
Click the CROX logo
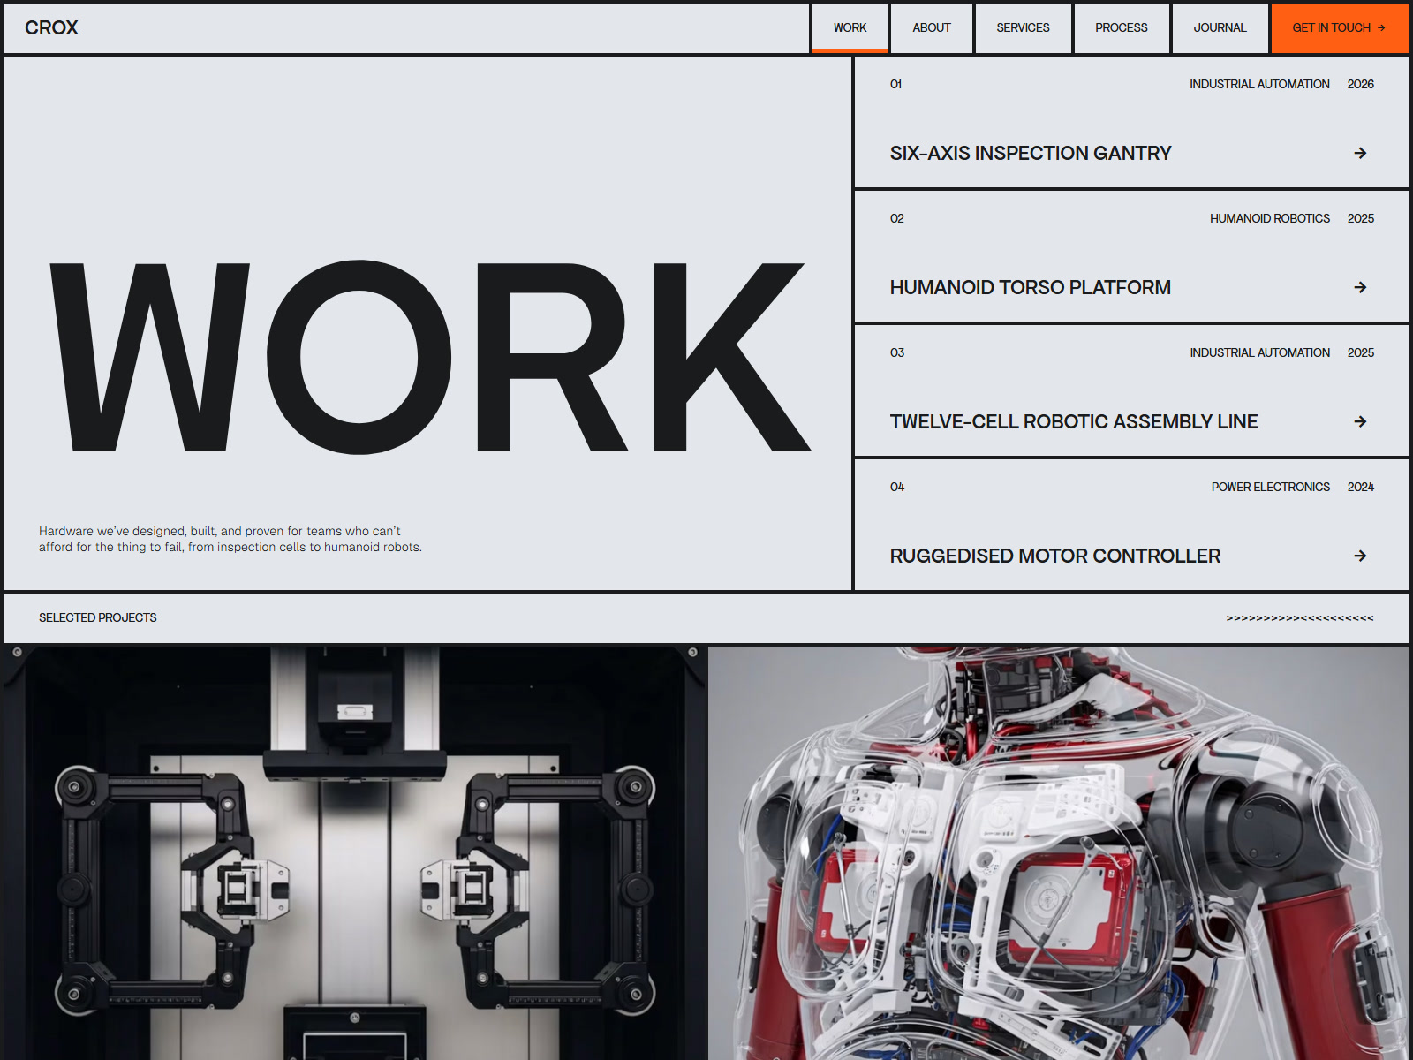(51, 27)
